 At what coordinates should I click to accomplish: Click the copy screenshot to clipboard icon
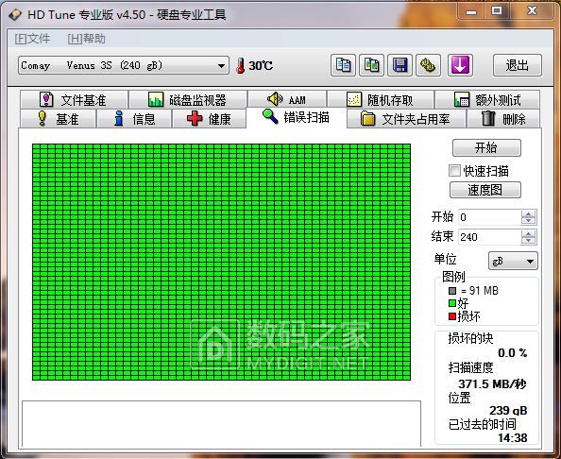(x=372, y=65)
